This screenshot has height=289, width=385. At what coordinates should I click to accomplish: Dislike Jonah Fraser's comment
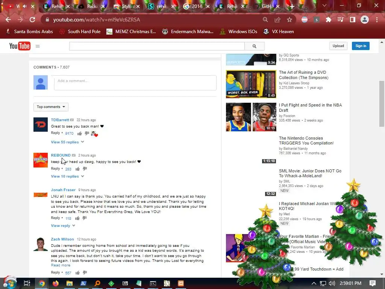tap(85, 218)
